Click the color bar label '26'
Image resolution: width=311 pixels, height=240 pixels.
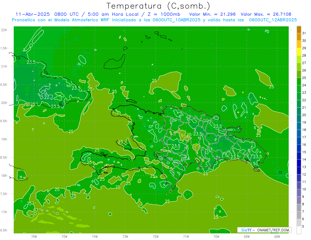point(304,70)
